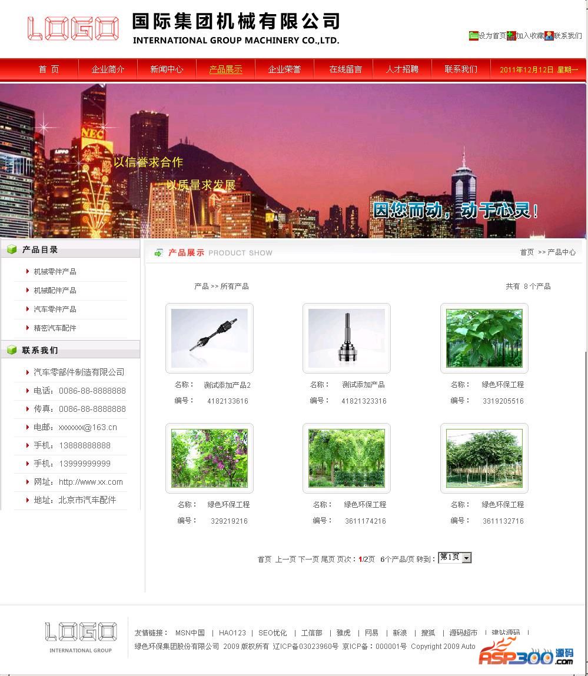Click the ASP300 源码 logo in footer
The height and width of the screenshot is (676, 588).
[x=526, y=652]
